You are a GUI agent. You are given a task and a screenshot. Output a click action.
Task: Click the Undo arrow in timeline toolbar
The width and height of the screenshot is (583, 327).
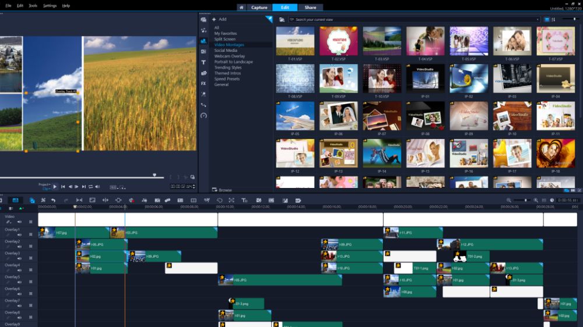[53, 200]
